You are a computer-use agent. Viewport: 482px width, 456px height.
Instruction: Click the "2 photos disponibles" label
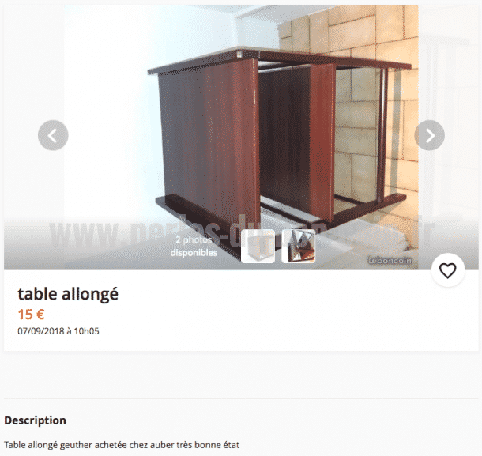(194, 247)
